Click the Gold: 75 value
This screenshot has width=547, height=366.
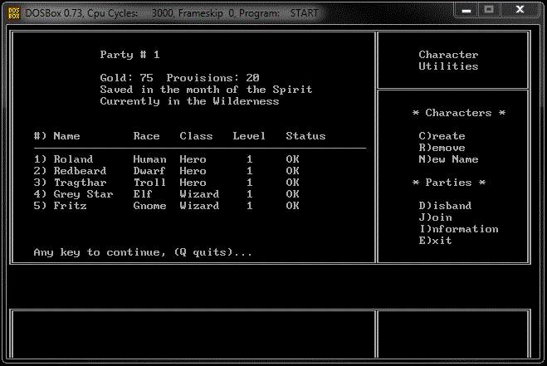point(126,78)
